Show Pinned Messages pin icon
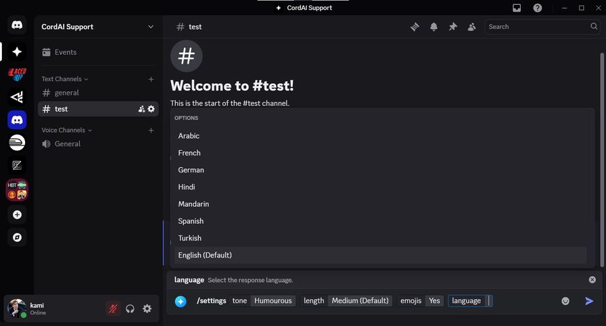 pos(452,26)
